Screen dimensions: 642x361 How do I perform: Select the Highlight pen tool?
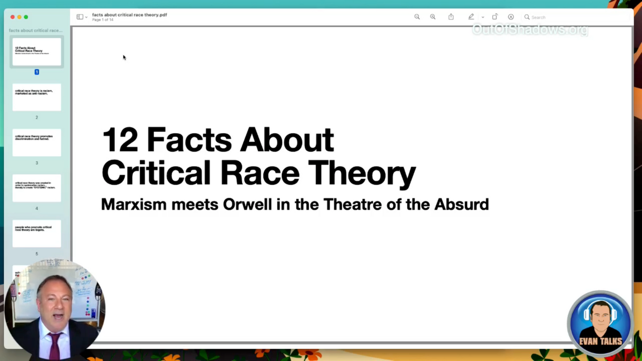[x=471, y=17]
